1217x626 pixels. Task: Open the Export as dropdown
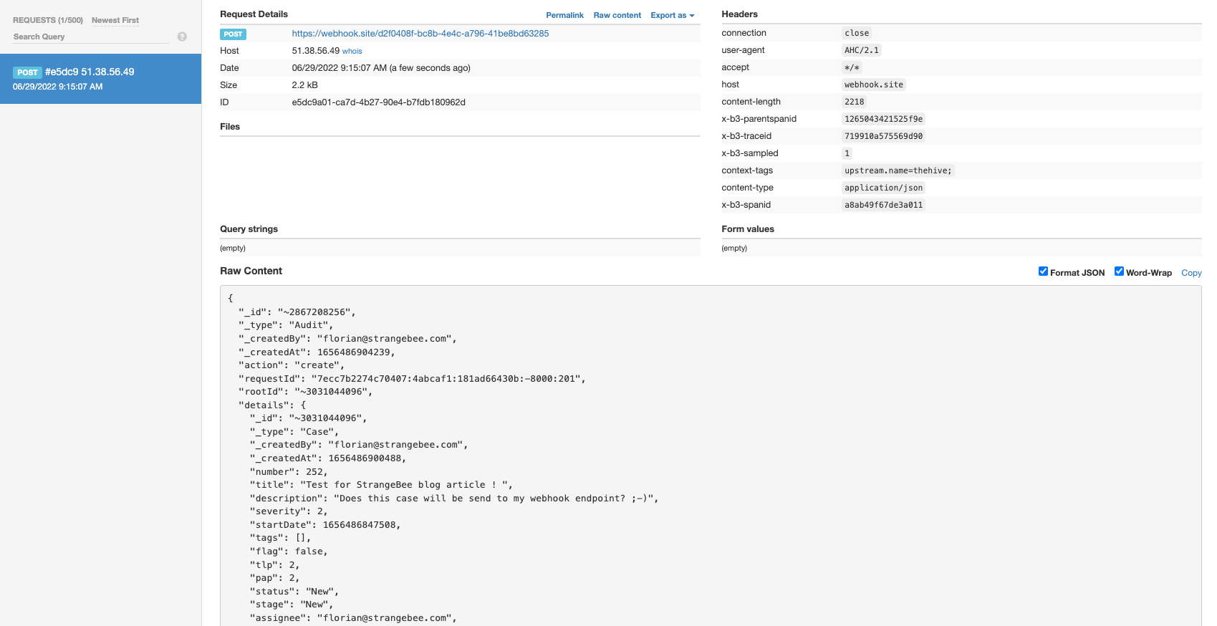(x=672, y=15)
